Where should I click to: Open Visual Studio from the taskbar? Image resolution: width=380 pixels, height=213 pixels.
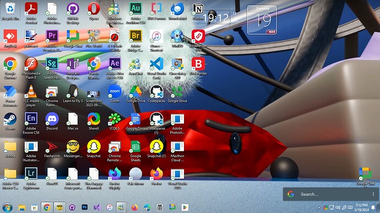[x=97, y=207]
